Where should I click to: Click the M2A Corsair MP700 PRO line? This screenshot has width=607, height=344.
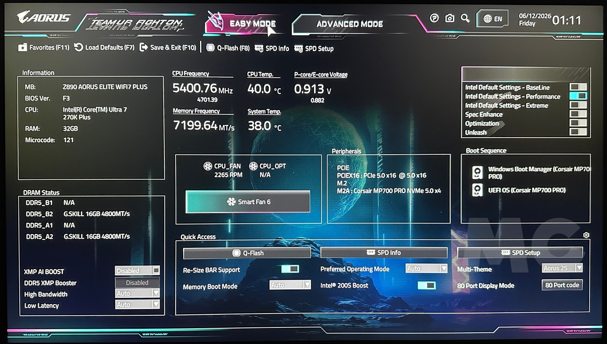point(389,191)
